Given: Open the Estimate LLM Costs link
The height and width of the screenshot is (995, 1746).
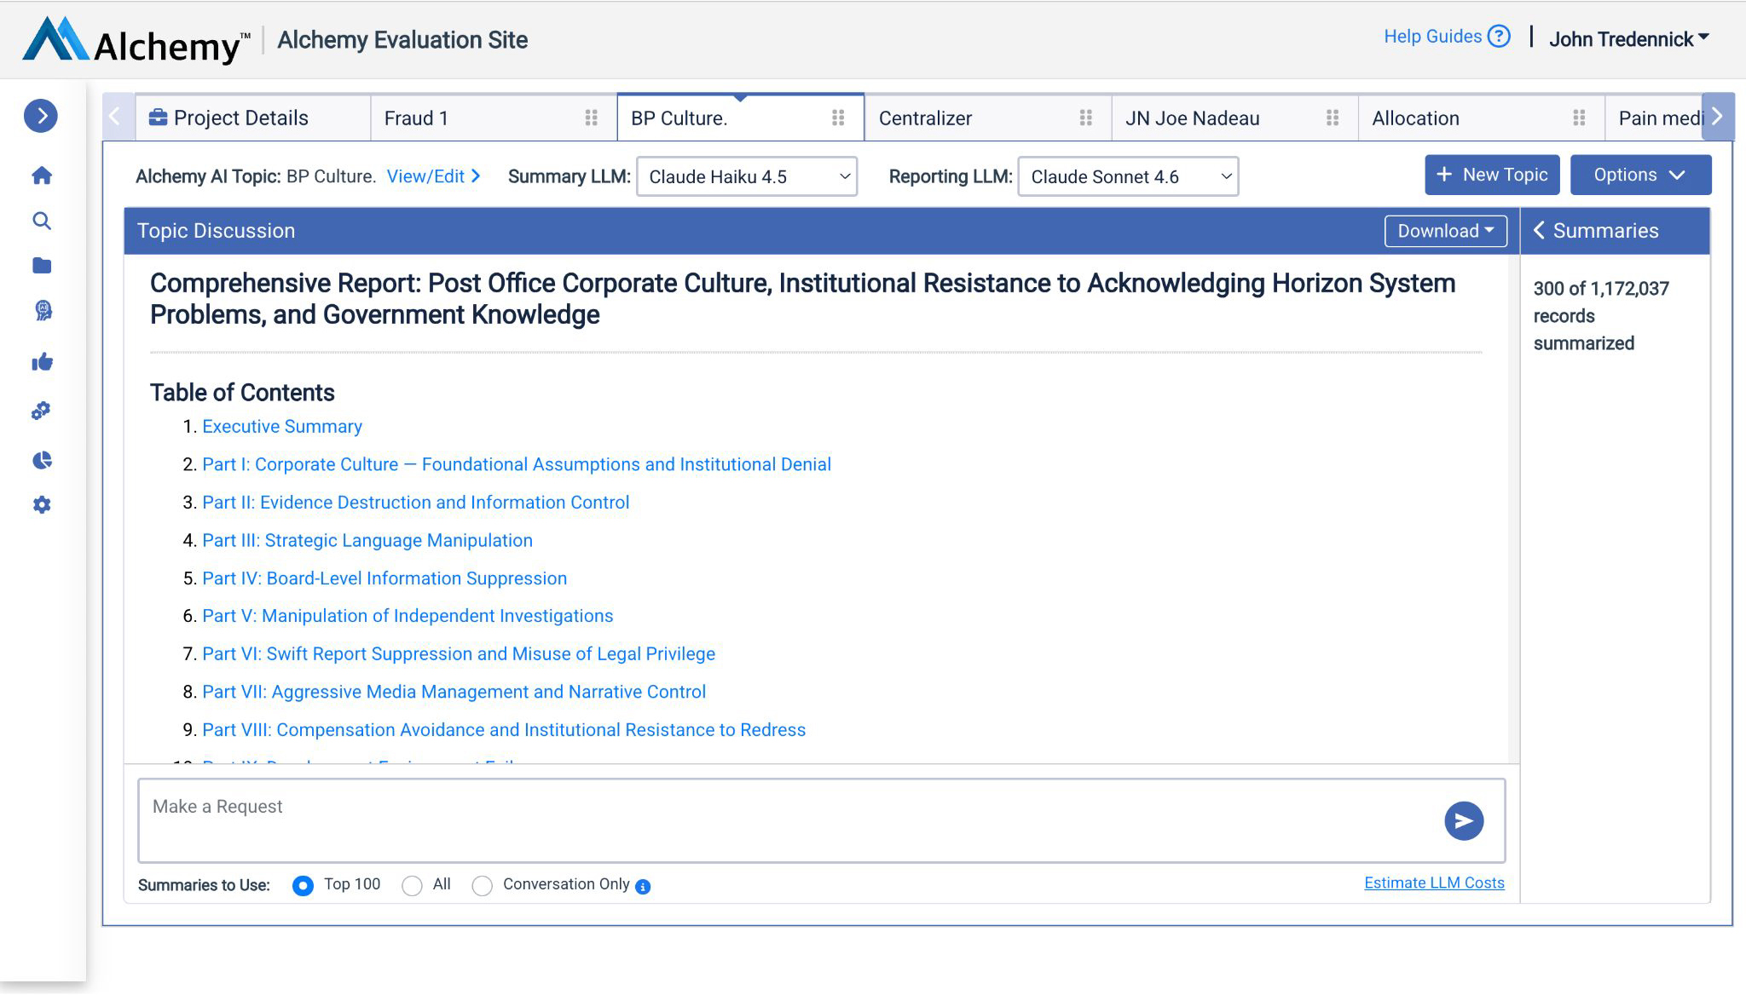Looking at the screenshot, I should click(x=1434, y=883).
